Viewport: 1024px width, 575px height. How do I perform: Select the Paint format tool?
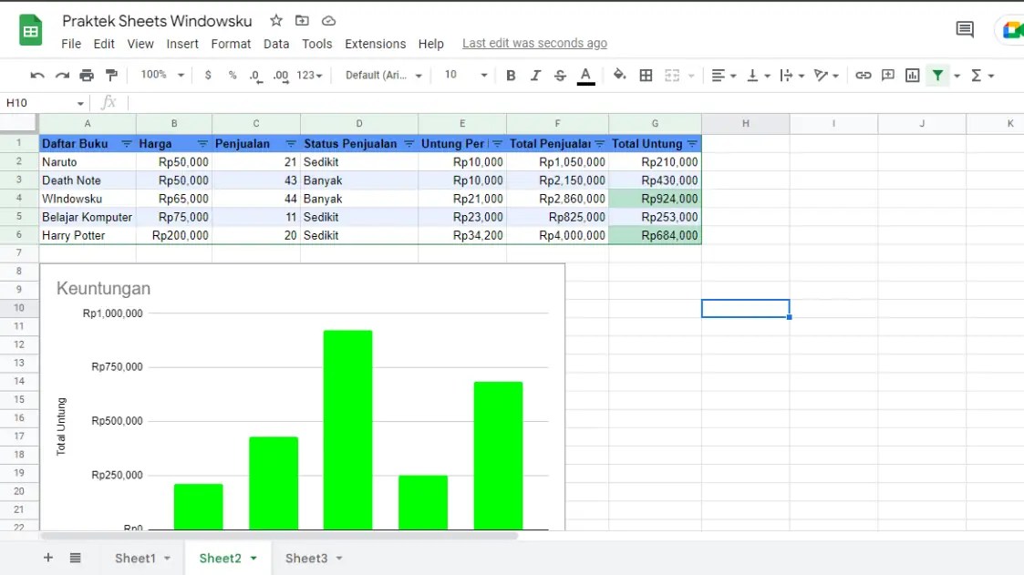pyautogui.click(x=111, y=76)
